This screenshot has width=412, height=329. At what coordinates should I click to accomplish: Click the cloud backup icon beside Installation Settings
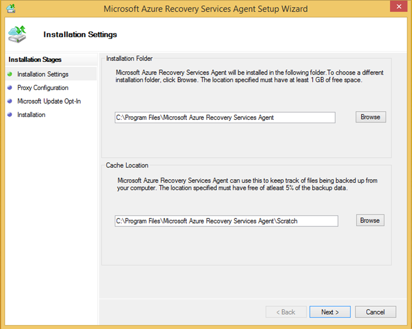(17, 34)
